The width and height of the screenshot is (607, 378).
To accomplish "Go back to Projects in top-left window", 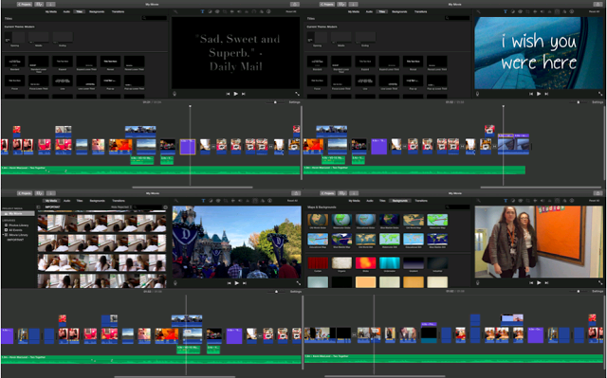I will click(x=25, y=4).
